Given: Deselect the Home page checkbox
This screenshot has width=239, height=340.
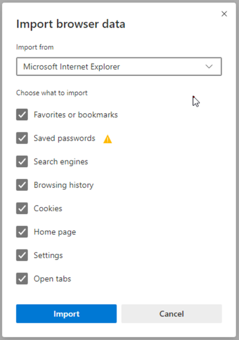Looking at the screenshot, I should click(22, 232).
